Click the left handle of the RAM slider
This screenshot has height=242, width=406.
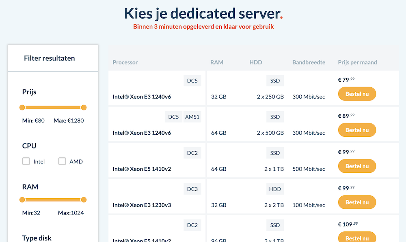pyautogui.click(x=22, y=200)
